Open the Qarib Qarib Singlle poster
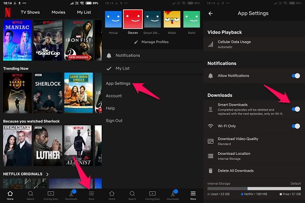Image resolution: width=305 pixels, height=203 pixels. [x=79, y=93]
